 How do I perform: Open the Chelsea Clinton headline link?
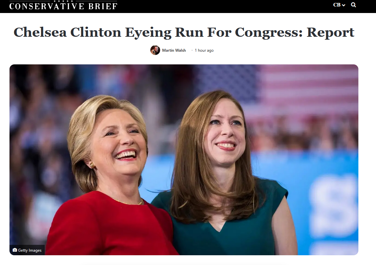tap(184, 32)
